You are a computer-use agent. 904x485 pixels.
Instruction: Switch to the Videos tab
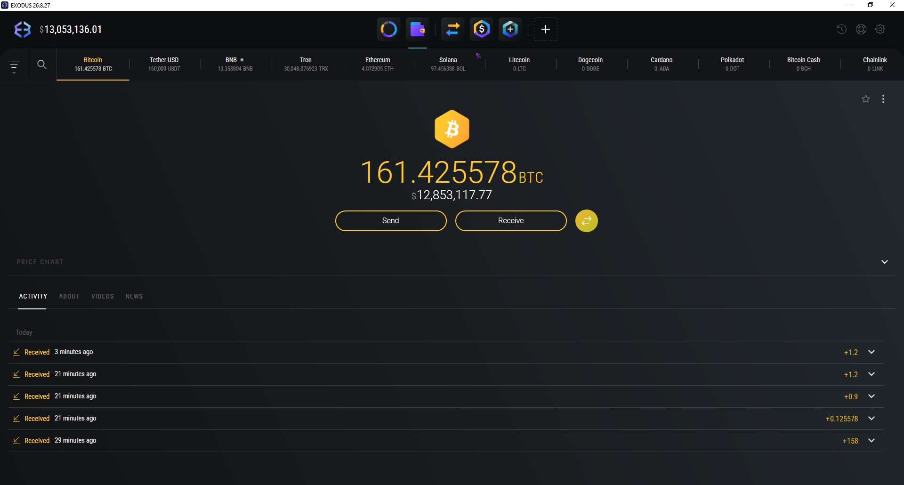click(x=103, y=296)
